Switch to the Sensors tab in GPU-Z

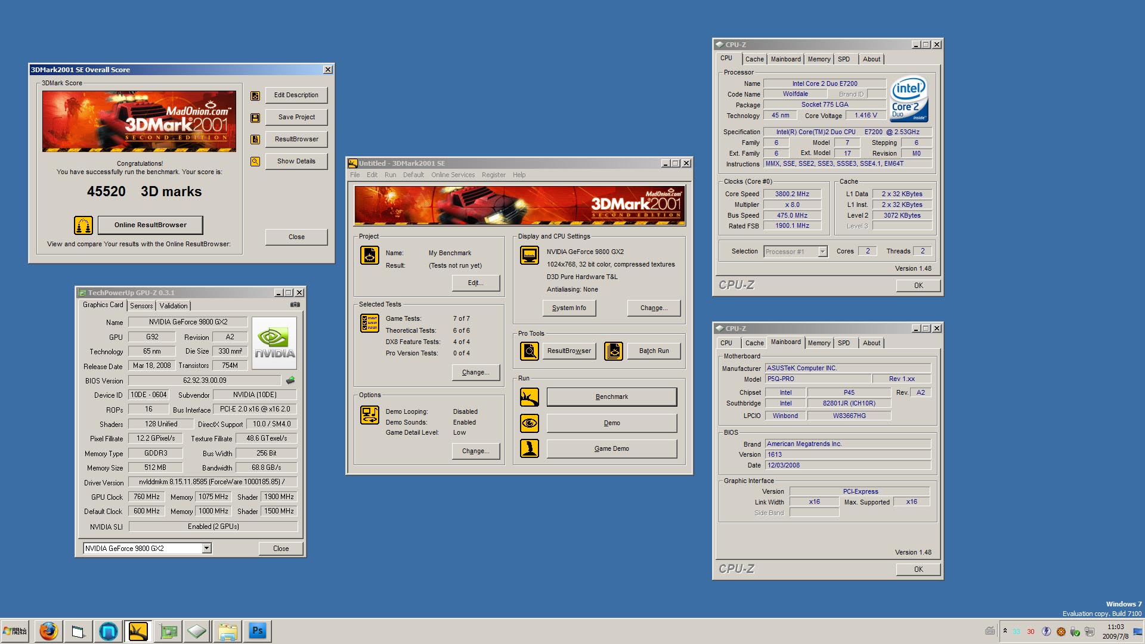coord(142,306)
